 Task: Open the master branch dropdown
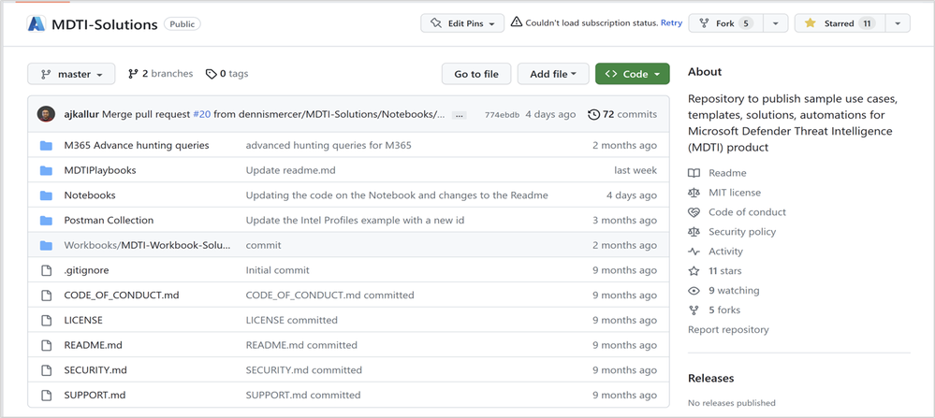71,74
